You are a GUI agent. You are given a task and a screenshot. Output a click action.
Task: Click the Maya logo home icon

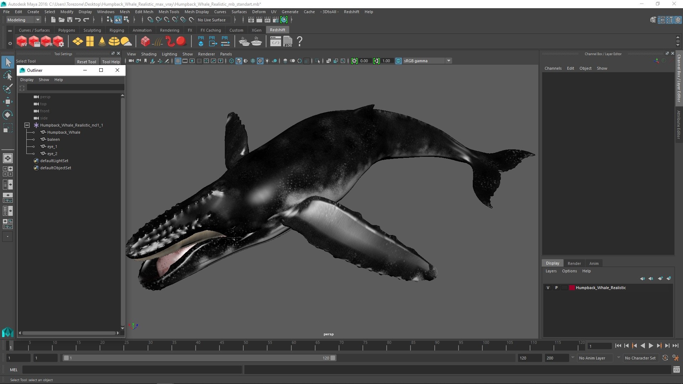(x=8, y=332)
